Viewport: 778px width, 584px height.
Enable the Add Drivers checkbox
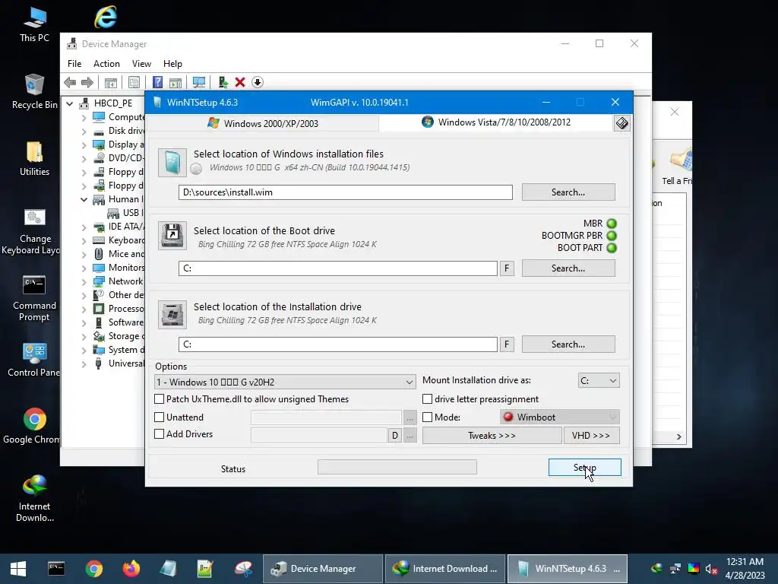click(160, 433)
